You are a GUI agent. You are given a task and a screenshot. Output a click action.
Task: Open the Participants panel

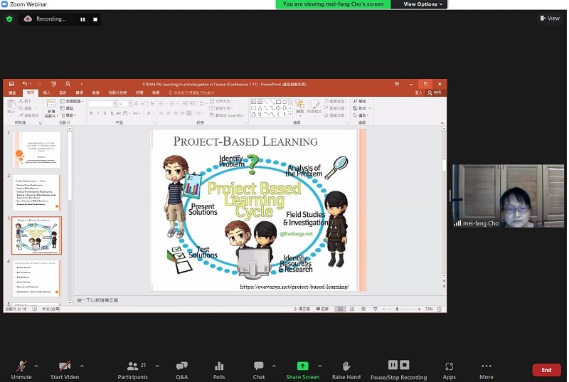[x=132, y=369]
